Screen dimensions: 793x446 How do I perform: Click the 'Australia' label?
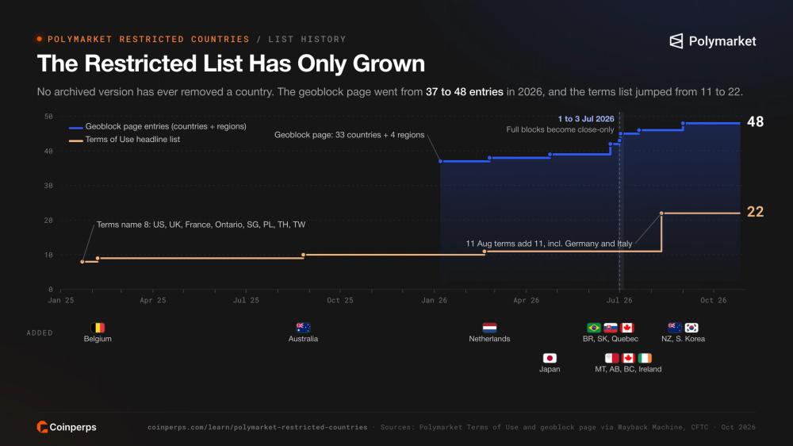click(x=303, y=339)
